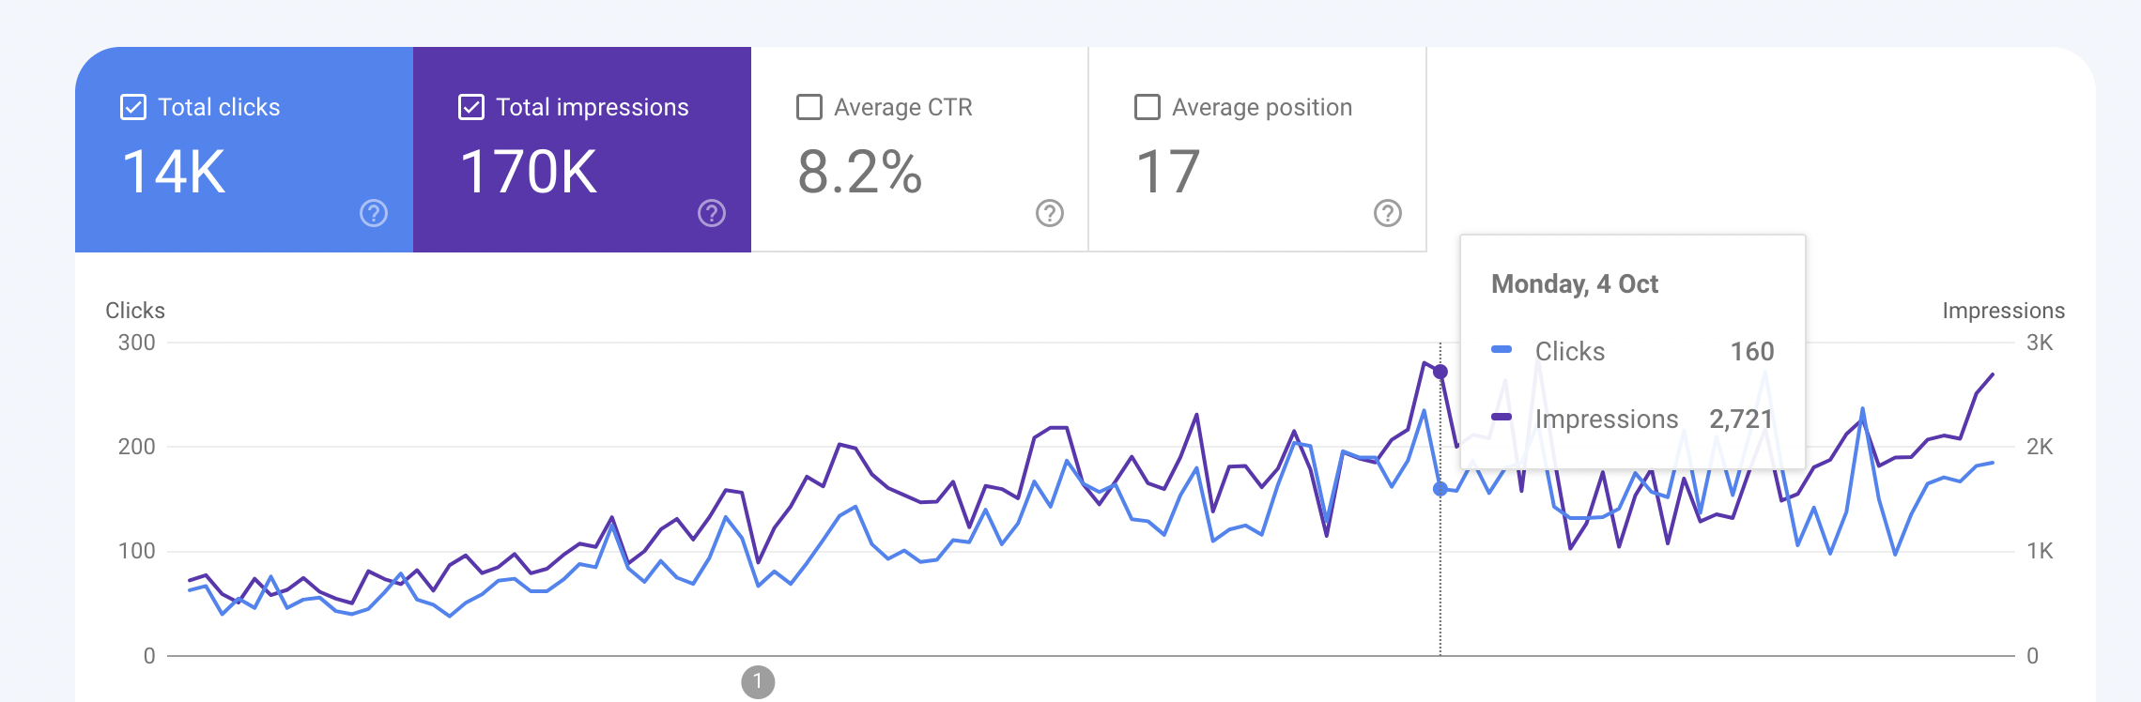Enable the Average position checkbox
Viewport: 2141px width, 702px height.
[x=1148, y=108]
